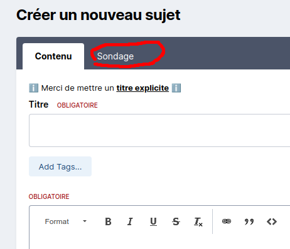The image size is (290, 249).
Task: Click the Format dropdown arrow
Action: point(85,221)
